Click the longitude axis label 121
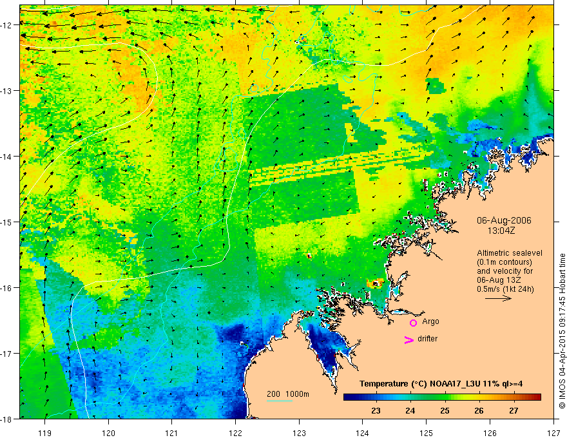This screenshot has width=567, height=438. [172, 433]
